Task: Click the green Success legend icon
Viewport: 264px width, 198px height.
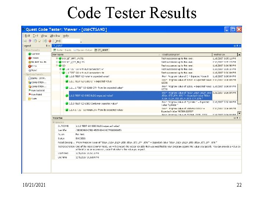Action: (x=30, y=54)
